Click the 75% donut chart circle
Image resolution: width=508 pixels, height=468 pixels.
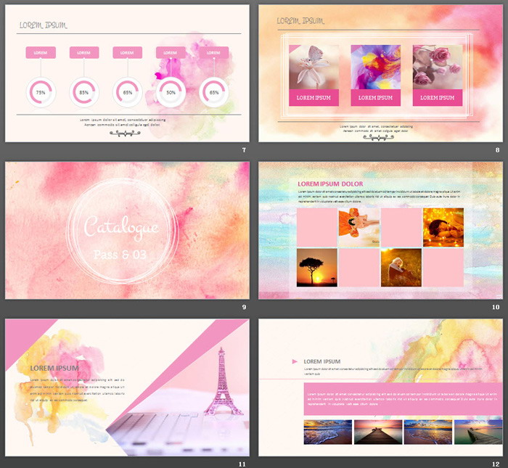(x=41, y=93)
